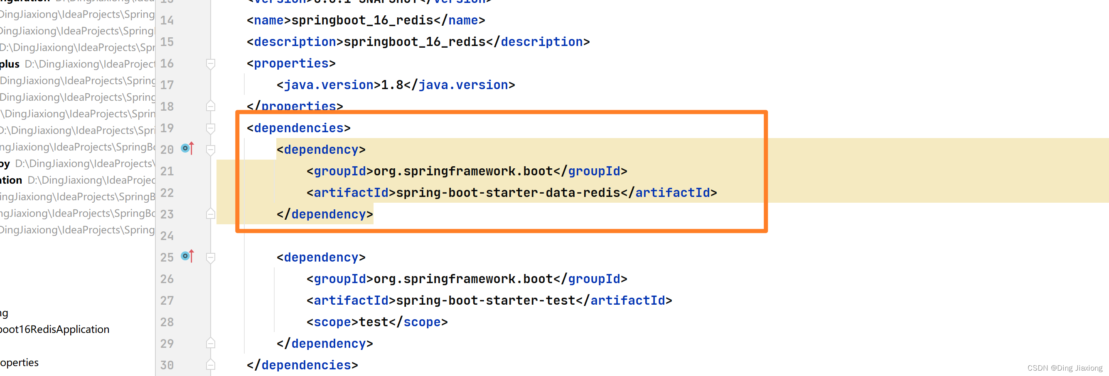
Task: Click the name tag text springboot_16_redis
Action: click(362, 20)
